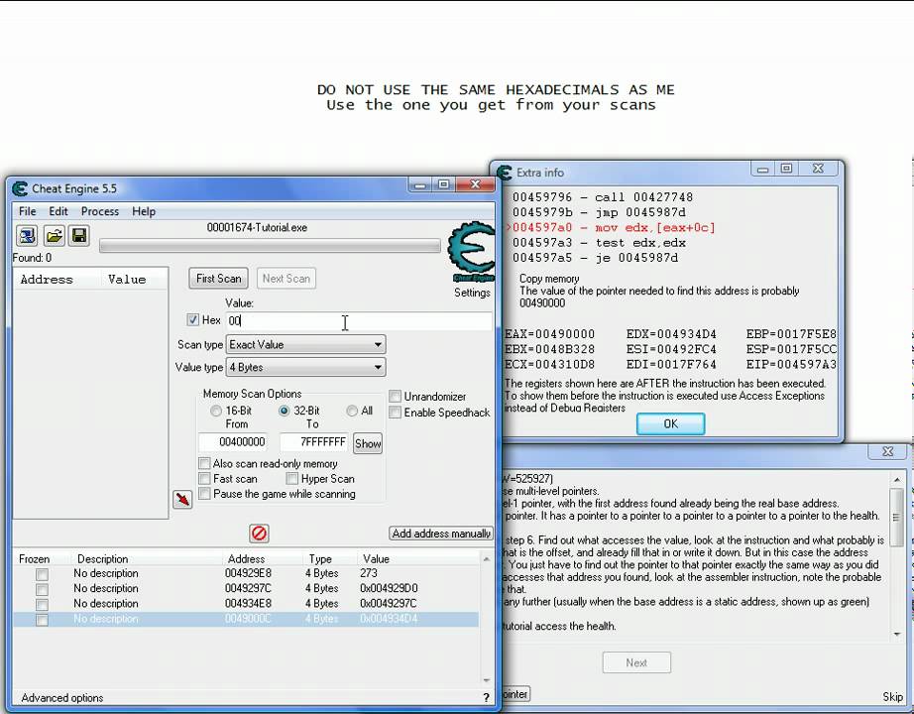This screenshot has width=914, height=714.
Task: Uncheck the Hex checkbox
Action: (x=193, y=319)
